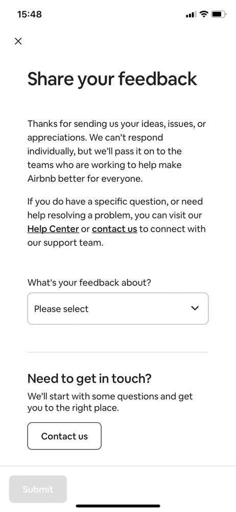Follow the underlined contact us link
The width and height of the screenshot is (236, 512).
coord(114,229)
